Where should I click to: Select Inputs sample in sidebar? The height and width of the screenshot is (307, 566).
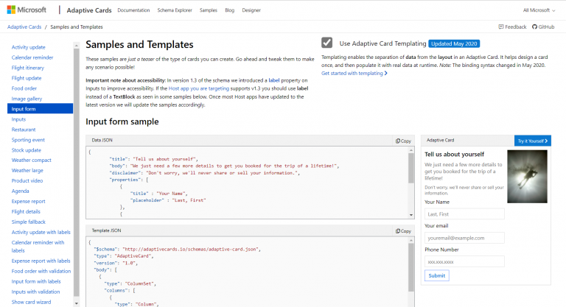[x=18, y=119]
